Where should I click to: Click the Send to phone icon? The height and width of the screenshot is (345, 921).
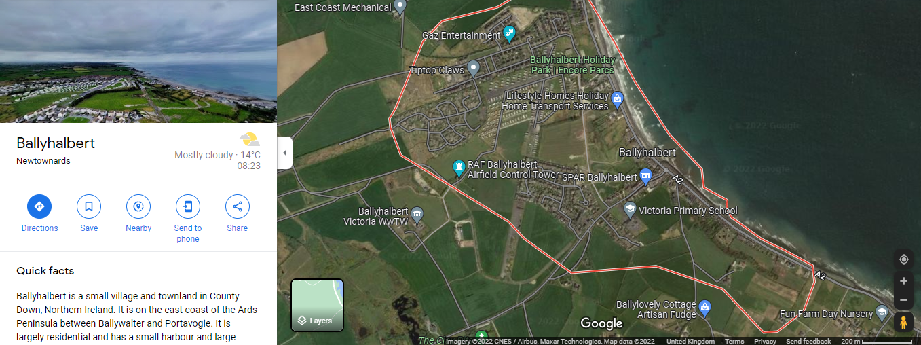tap(188, 206)
